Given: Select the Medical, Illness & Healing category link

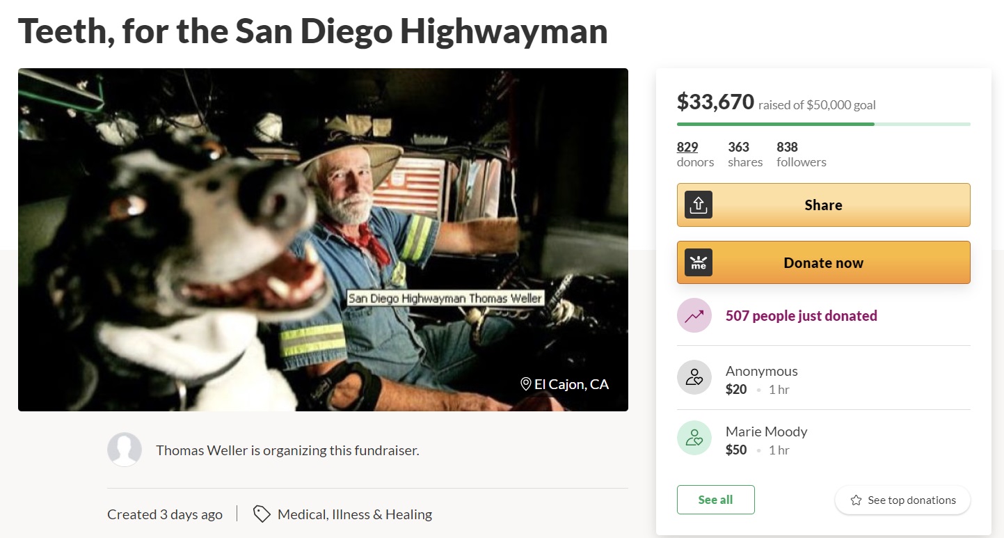Looking at the screenshot, I should coord(354,514).
